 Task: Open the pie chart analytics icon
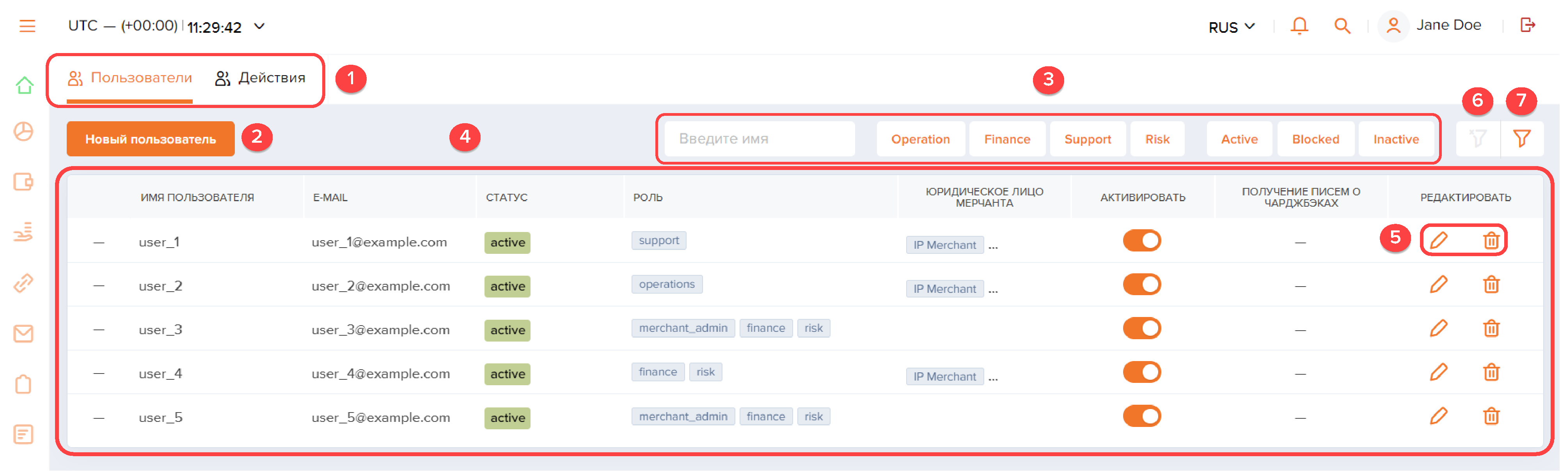click(x=24, y=131)
